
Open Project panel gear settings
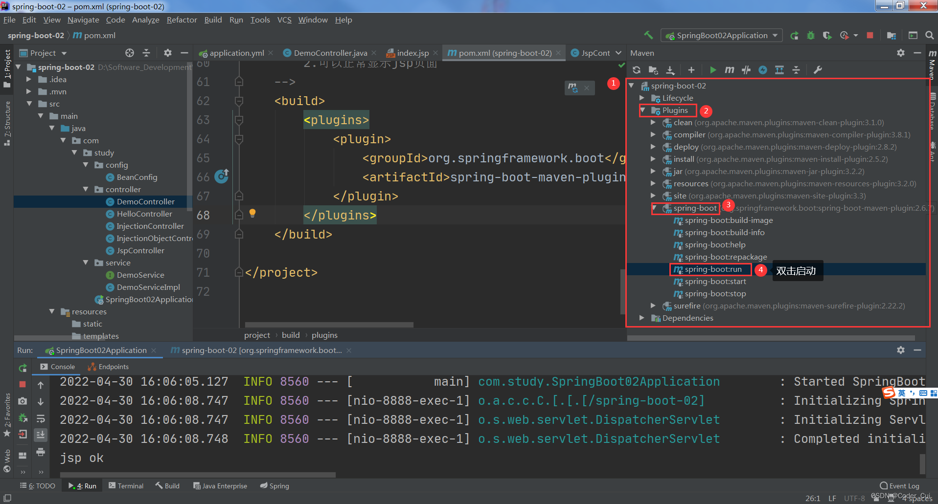coord(168,53)
